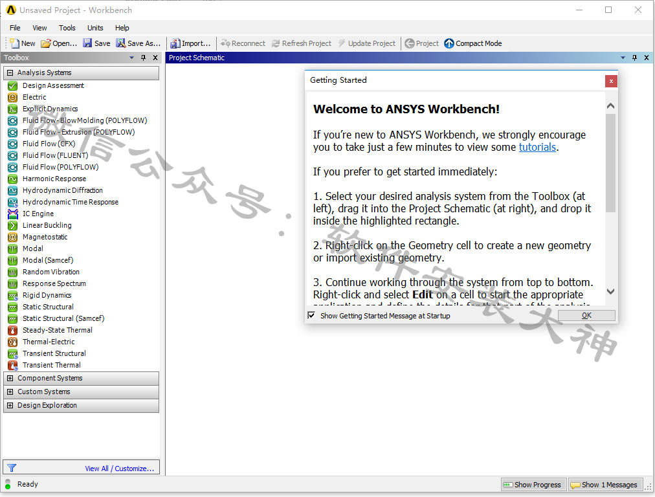This screenshot has height=497, width=655.
Task: Select Fluid Flow - Extrusion (POLYFLOW) item
Action: coord(78,132)
